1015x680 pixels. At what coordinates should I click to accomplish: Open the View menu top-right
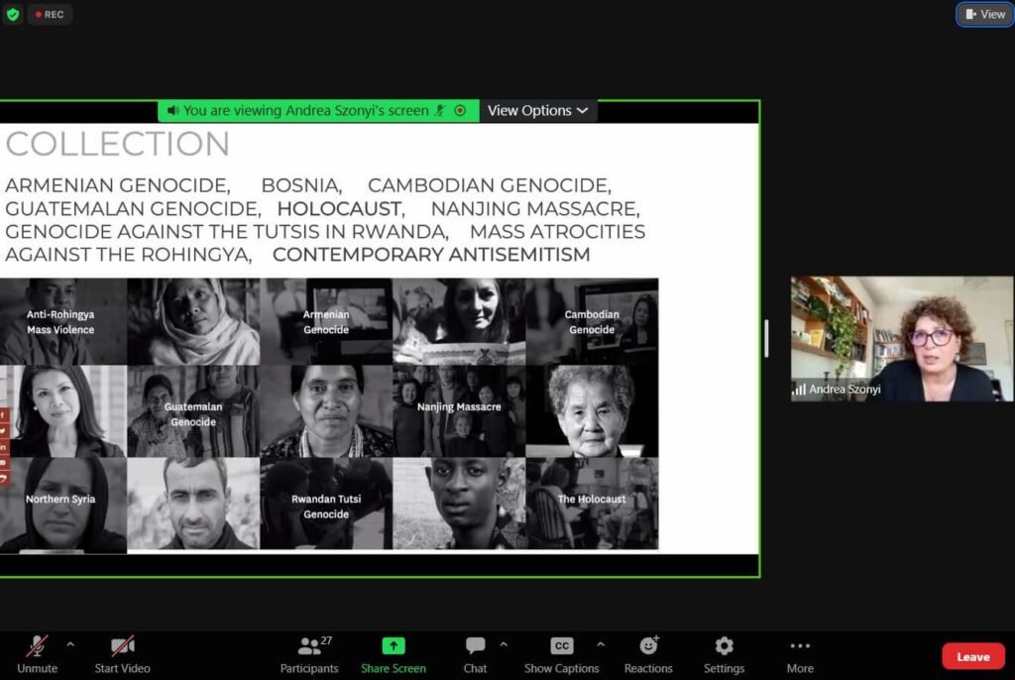(x=983, y=14)
